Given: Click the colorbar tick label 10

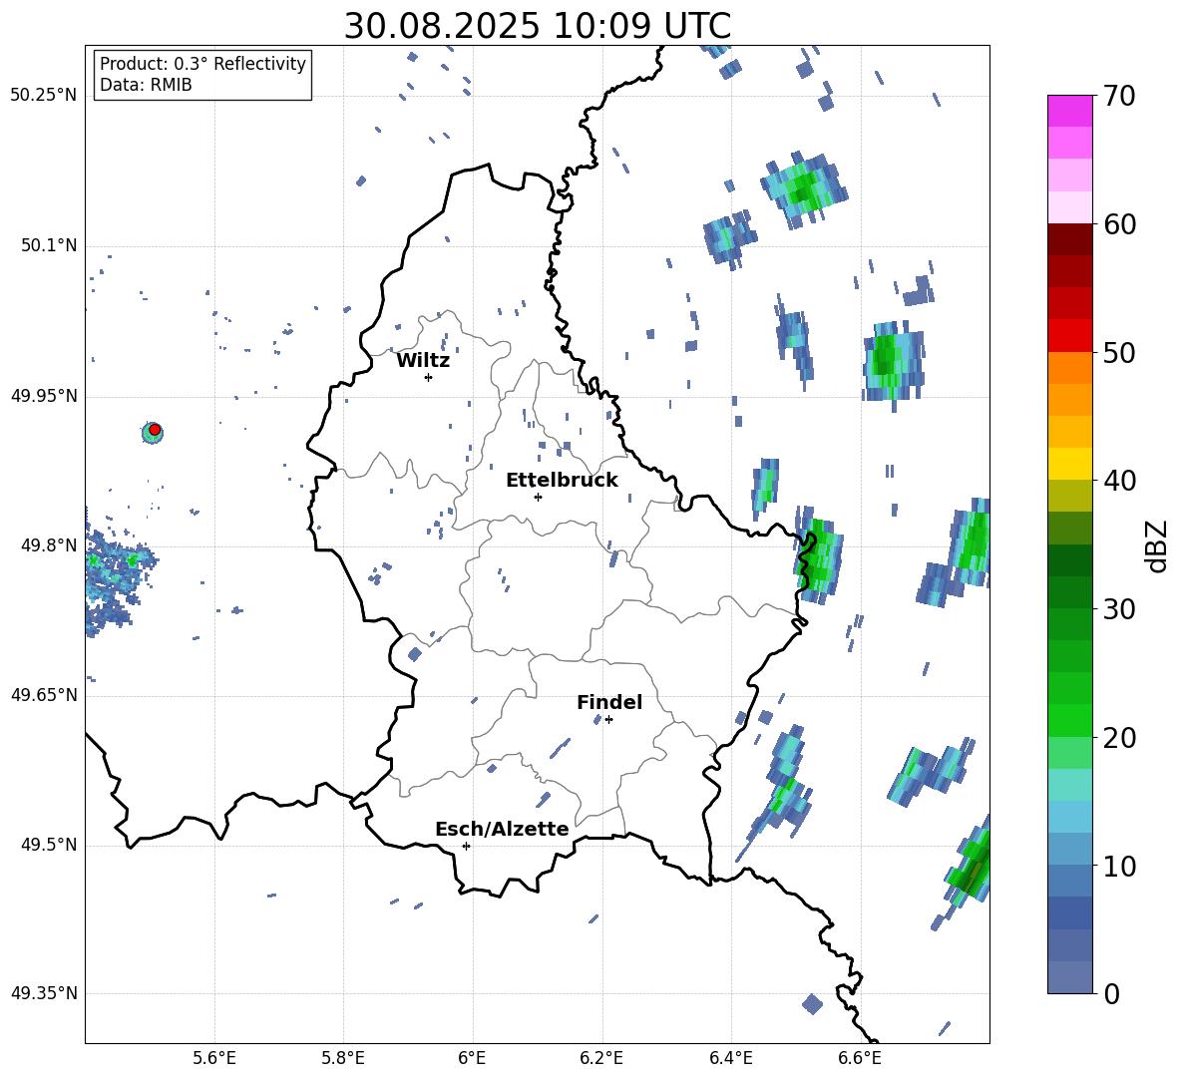Looking at the screenshot, I should [1119, 866].
